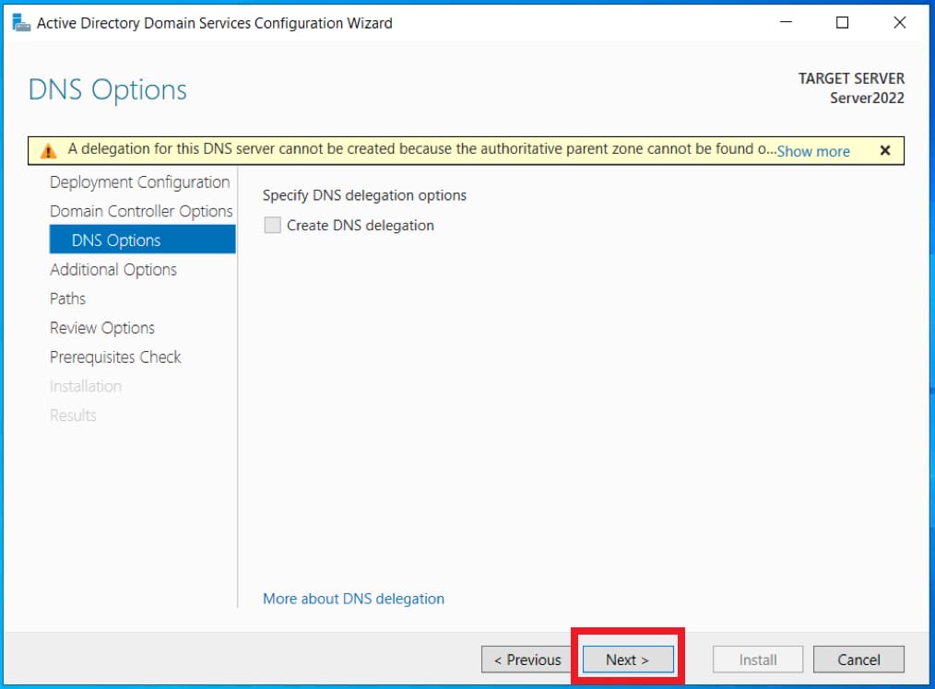
Task: Maximize the wizard window
Action: click(x=842, y=23)
